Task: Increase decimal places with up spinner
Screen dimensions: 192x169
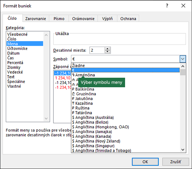Action: pyautogui.click(x=108, y=49)
